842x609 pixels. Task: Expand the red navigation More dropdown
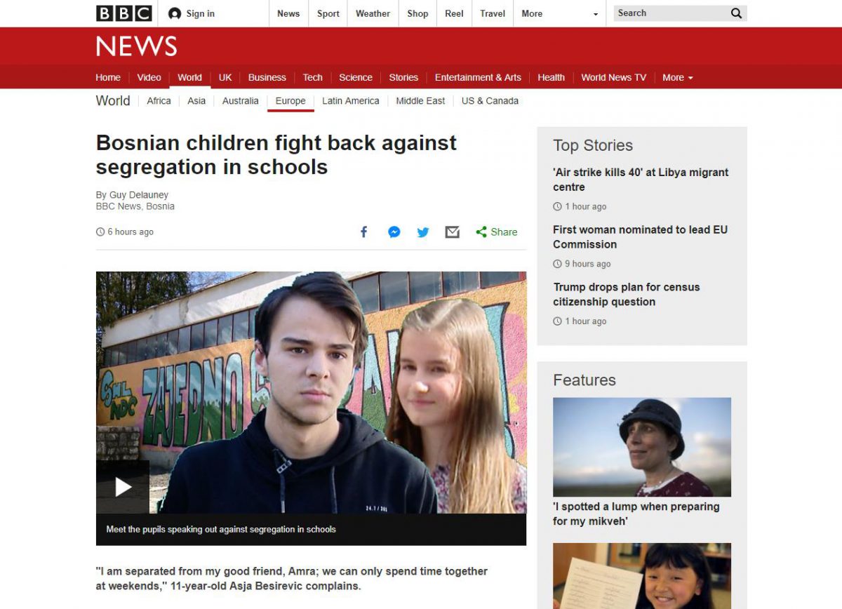click(x=678, y=77)
